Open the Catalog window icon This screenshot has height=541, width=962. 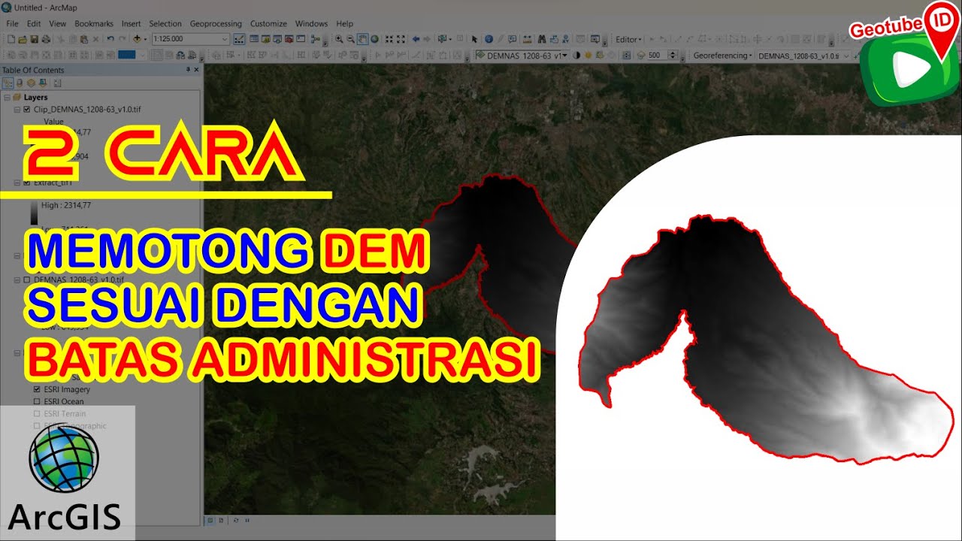[x=266, y=38]
